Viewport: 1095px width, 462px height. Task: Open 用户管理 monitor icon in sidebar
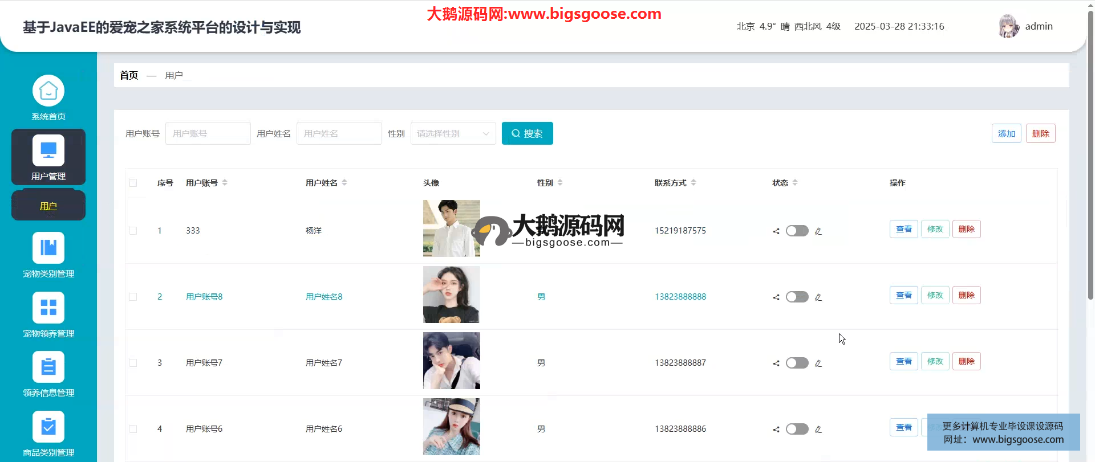pyautogui.click(x=48, y=150)
